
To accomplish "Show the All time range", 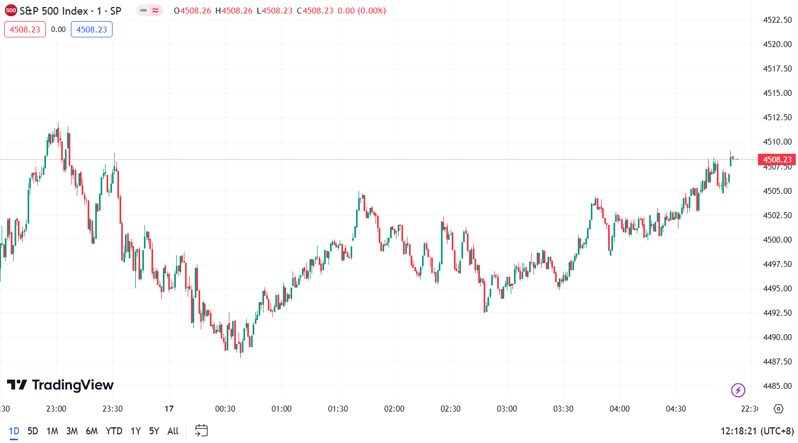I will coord(173,431).
